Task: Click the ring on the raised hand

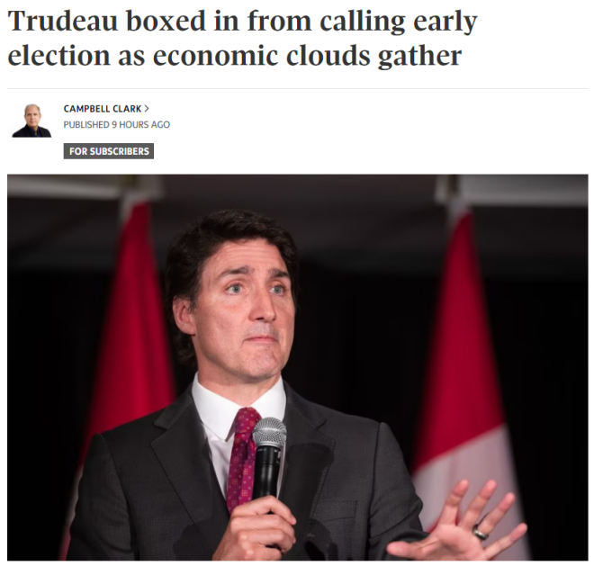Action: tap(481, 532)
